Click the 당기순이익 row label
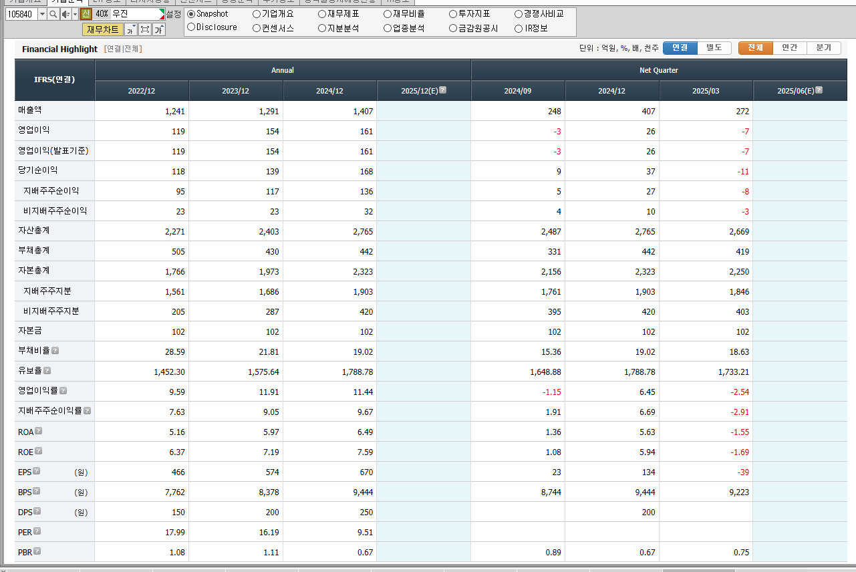The image size is (856, 572). (x=38, y=170)
